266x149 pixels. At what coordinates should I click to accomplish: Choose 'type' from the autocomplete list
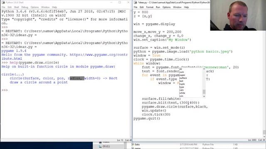click(x=182, y=87)
